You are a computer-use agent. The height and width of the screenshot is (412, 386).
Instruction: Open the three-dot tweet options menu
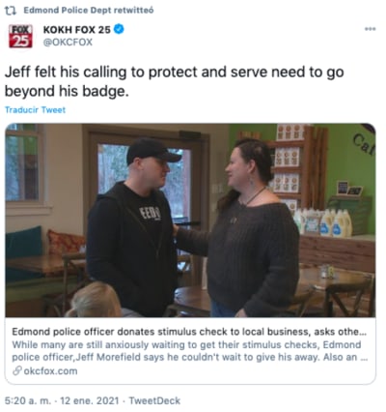point(370,29)
